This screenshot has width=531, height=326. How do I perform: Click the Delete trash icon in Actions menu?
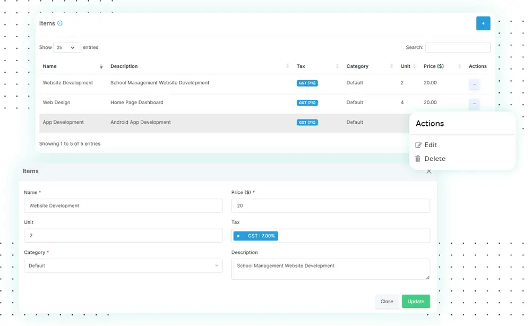click(418, 158)
